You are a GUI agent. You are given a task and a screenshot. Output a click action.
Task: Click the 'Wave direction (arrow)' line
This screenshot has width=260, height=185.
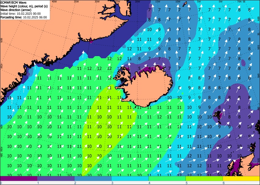click(x=16, y=10)
